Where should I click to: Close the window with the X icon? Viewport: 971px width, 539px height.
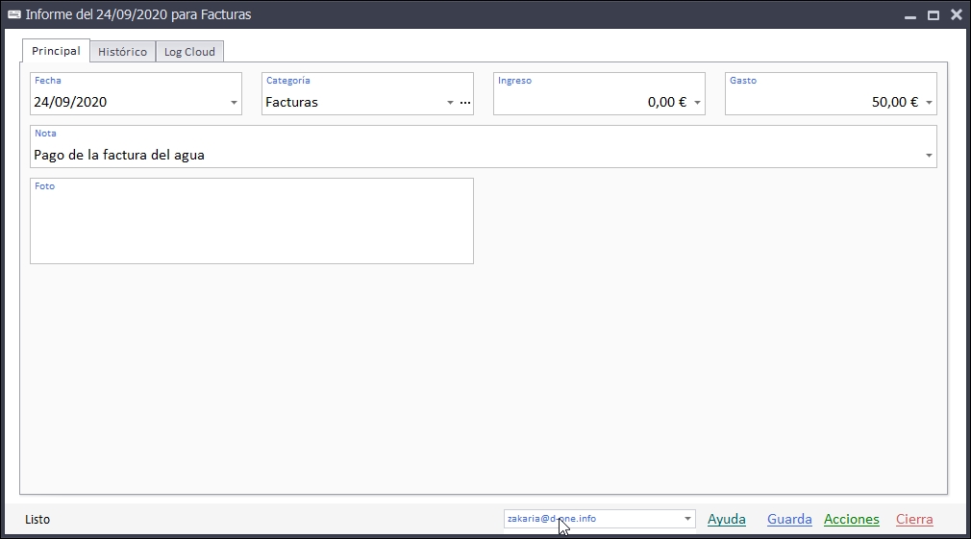point(956,15)
